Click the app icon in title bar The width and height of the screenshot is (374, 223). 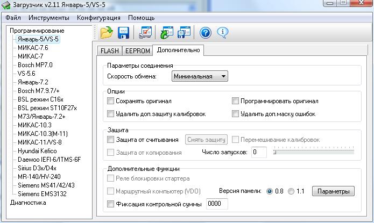(6, 5)
